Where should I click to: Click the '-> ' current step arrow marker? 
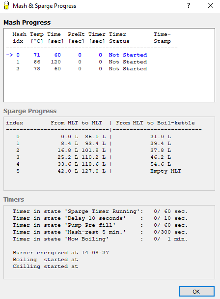click(9, 55)
